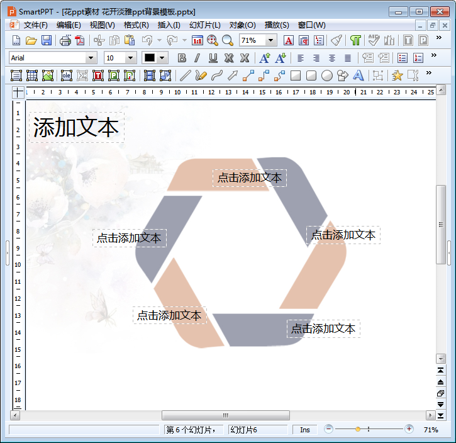Open the 插入(I) menu
The image size is (456, 443).
tap(169, 25)
